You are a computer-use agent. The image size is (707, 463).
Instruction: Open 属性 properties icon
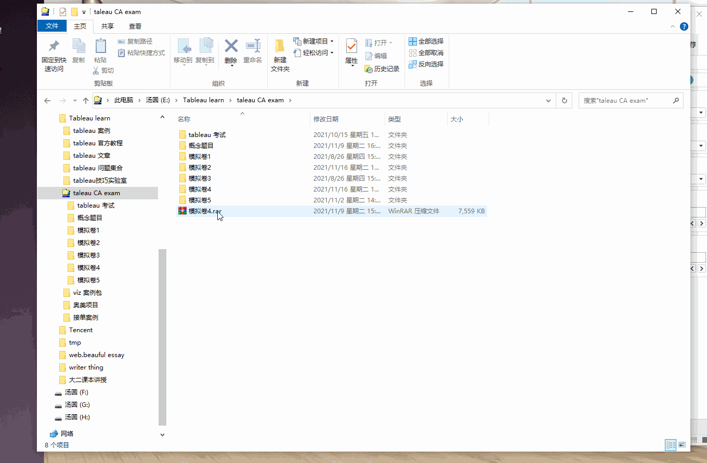point(351,46)
